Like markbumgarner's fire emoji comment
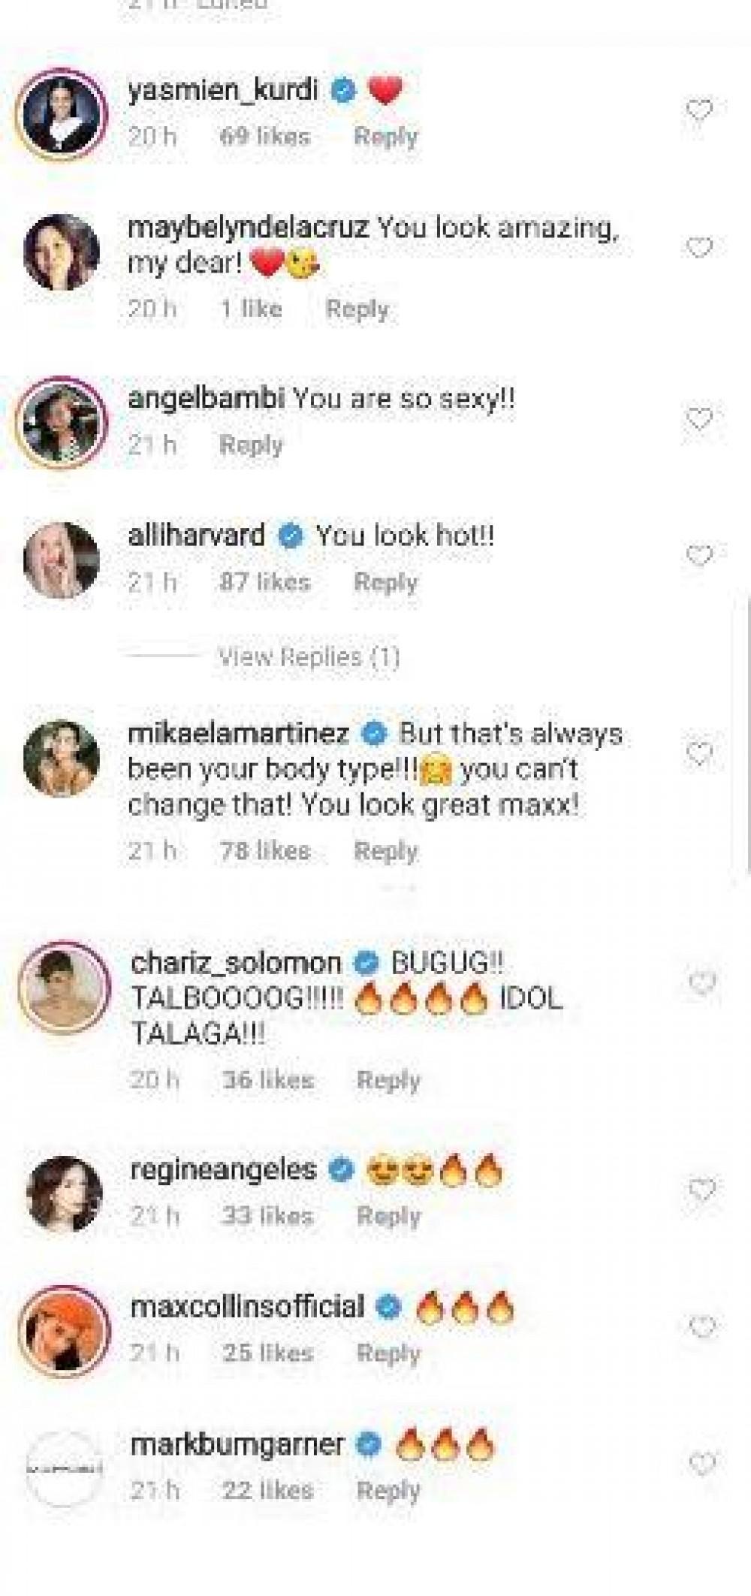This screenshot has height=1596, width=751. (x=701, y=1465)
